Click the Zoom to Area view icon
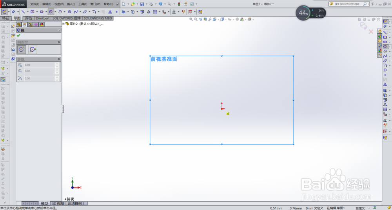The height and width of the screenshot is (210, 392). 196,19
